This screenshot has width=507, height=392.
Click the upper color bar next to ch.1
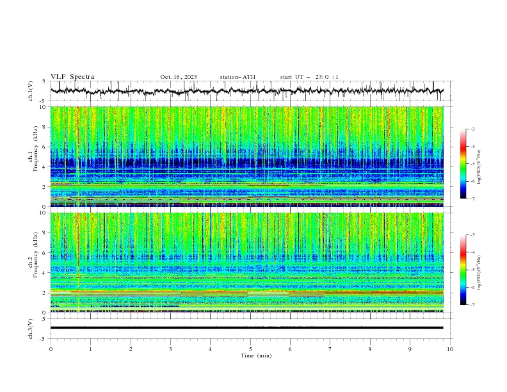(x=463, y=163)
